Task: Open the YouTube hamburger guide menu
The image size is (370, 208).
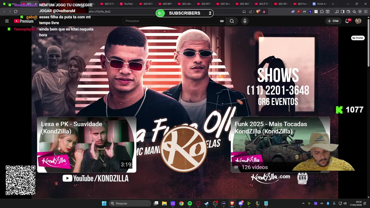Action: [7, 21]
